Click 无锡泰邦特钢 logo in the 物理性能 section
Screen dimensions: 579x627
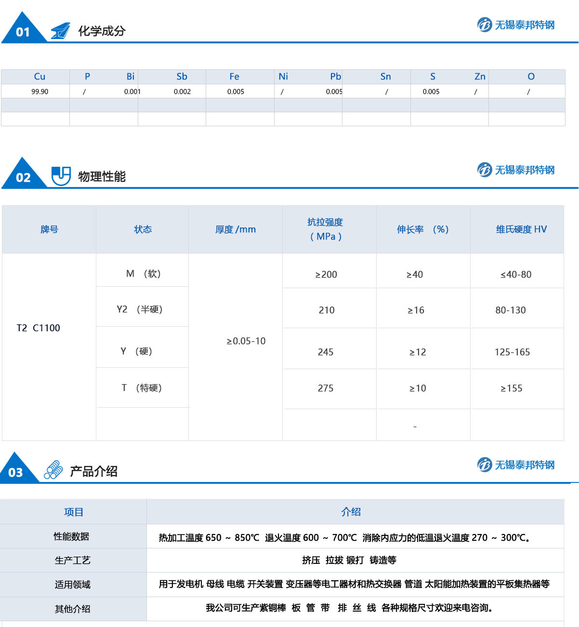[516, 170]
